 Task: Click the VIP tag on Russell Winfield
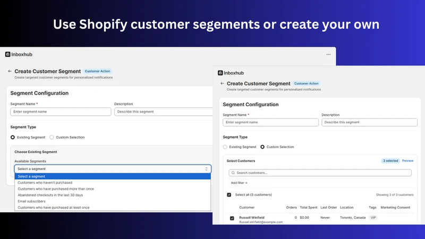tap(373, 218)
